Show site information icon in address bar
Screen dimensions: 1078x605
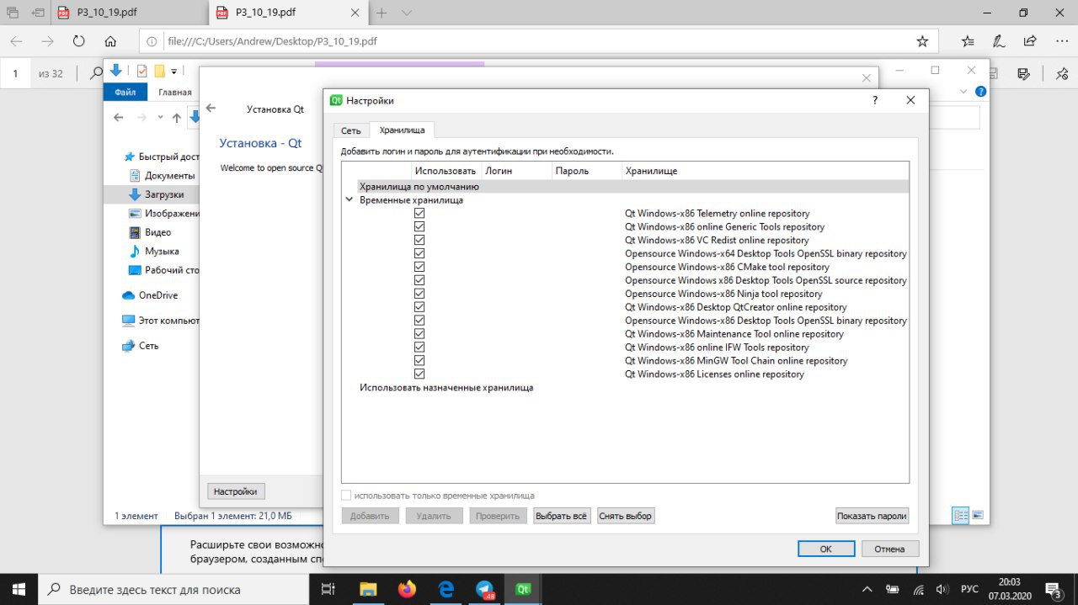pyautogui.click(x=152, y=40)
